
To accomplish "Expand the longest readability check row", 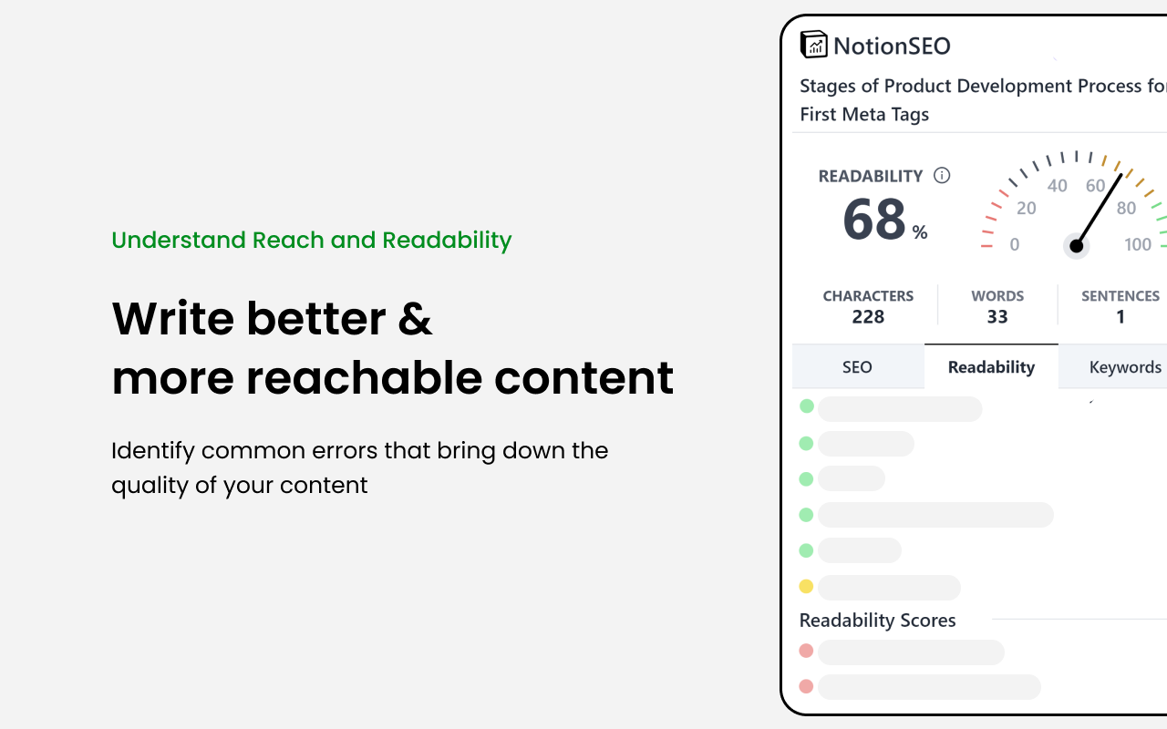I will pyautogui.click(x=935, y=514).
